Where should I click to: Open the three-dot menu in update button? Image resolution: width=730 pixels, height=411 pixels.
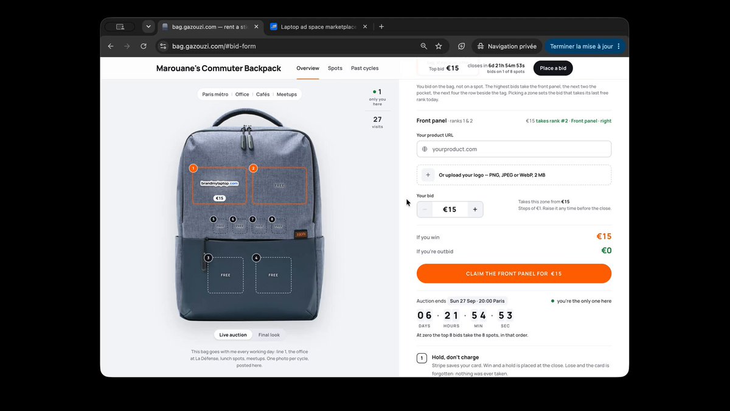[x=619, y=46]
